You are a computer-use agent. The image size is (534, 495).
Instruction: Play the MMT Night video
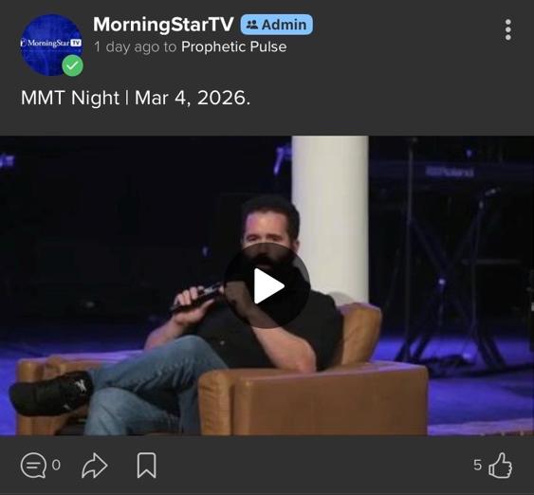(267, 285)
